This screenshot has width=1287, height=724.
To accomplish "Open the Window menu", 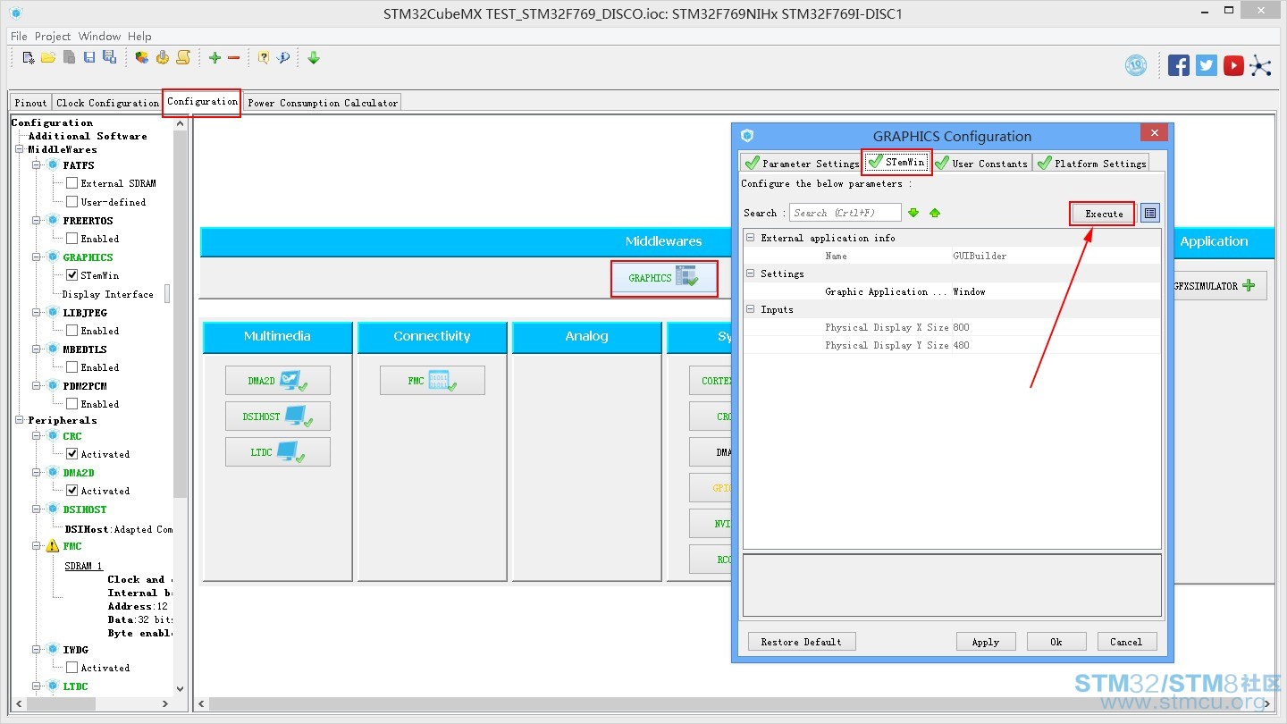I will coord(99,37).
